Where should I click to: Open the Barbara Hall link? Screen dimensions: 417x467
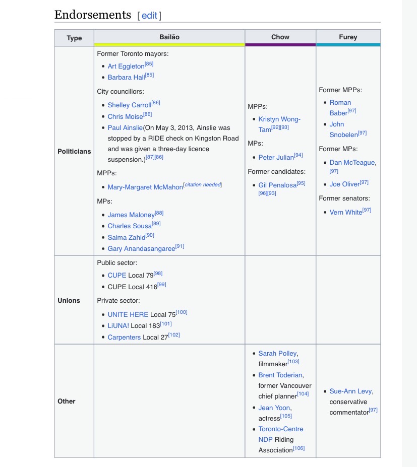tap(126, 78)
